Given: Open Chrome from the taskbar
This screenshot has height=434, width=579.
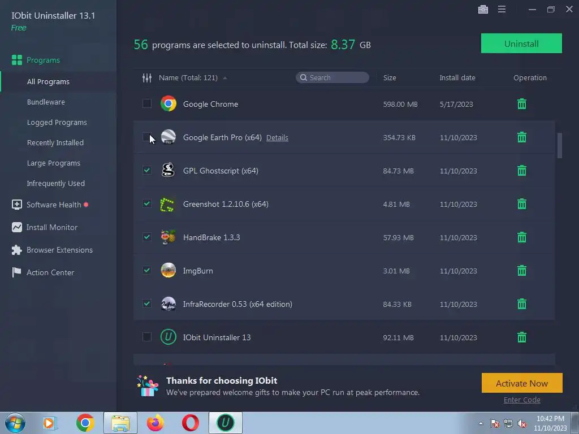Looking at the screenshot, I should [x=85, y=423].
